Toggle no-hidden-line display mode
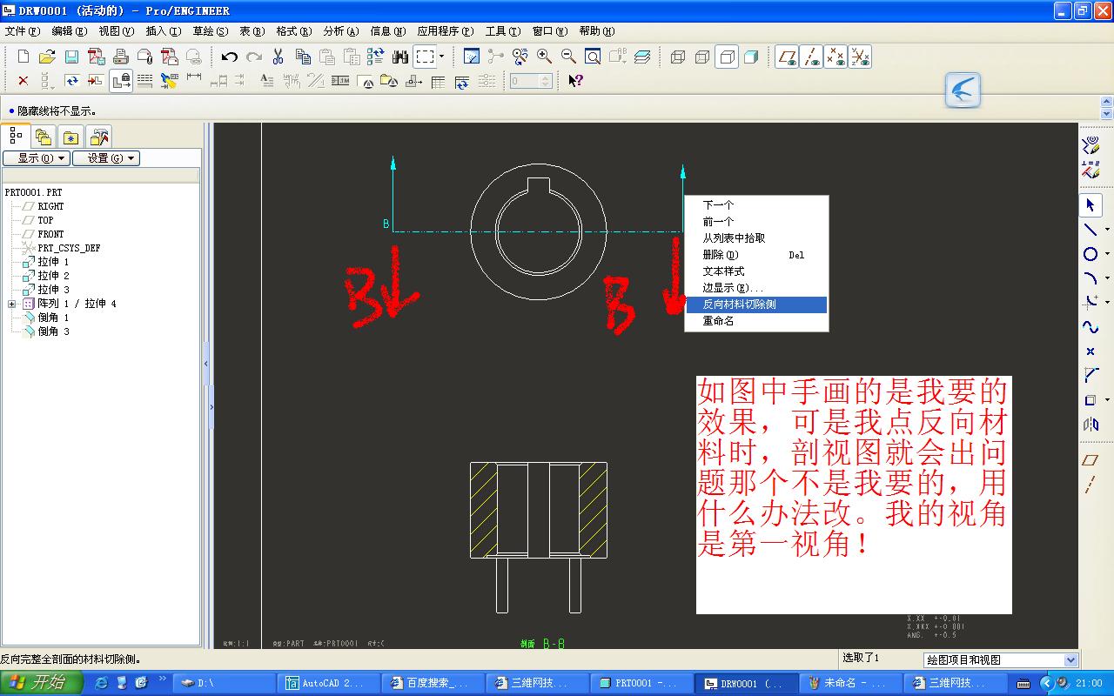This screenshot has height=696, width=1114. click(727, 57)
